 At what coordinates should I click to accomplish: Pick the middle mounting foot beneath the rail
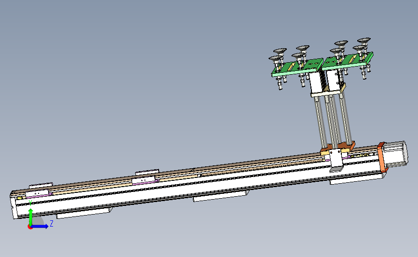point(221,196)
